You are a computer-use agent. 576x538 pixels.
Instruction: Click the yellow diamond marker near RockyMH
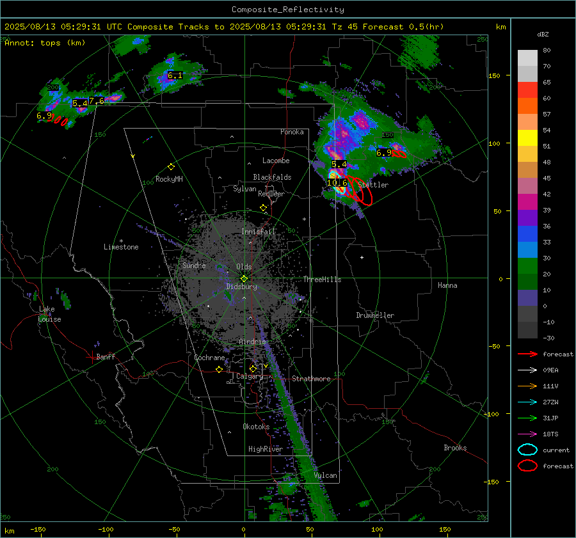(x=171, y=167)
